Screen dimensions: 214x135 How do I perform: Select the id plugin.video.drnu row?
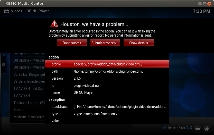pos(107,86)
